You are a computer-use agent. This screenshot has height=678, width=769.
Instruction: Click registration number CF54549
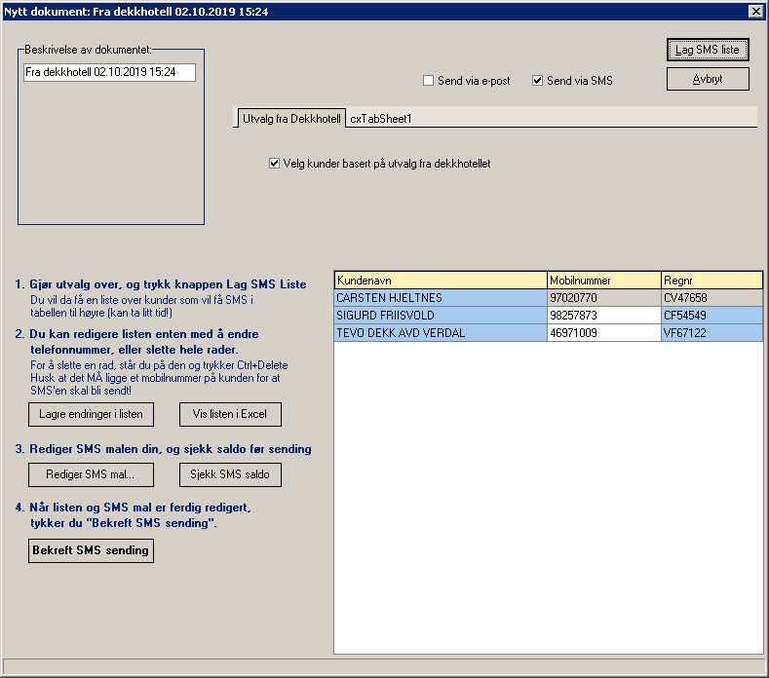712,316
